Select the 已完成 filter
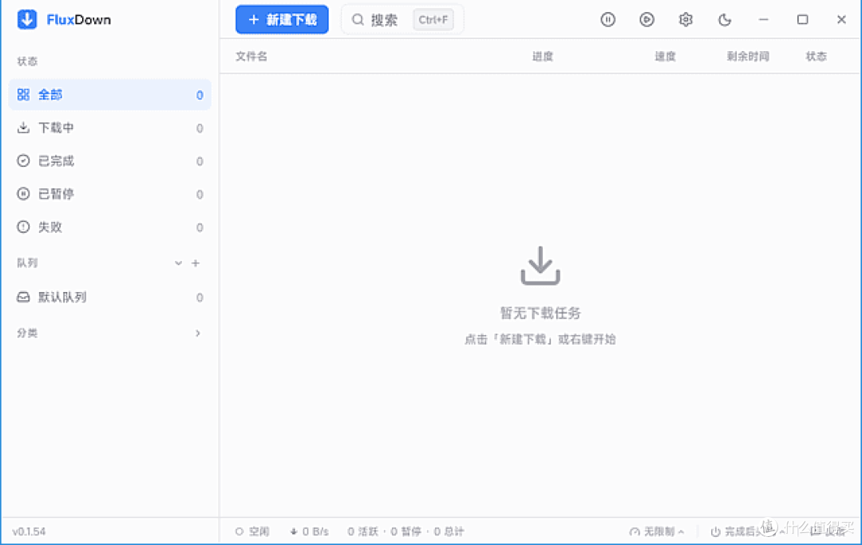The width and height of the screenshot is (862, 545). pyautogui.click(x=110, y=161)
